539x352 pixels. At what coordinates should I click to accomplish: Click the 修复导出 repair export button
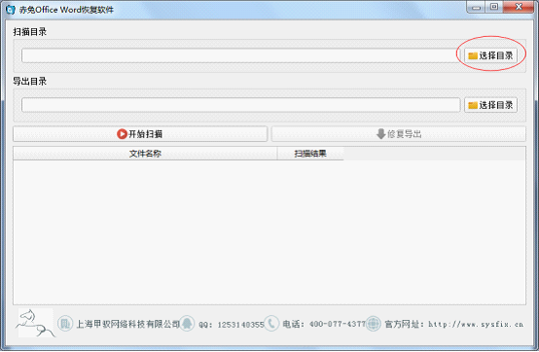tap(398, 134)
